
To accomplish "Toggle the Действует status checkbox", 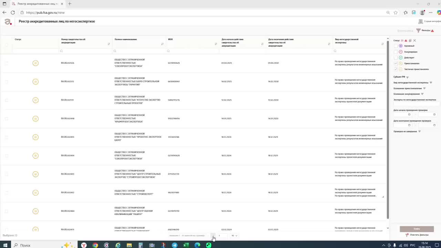I will [x=396, y=58].
